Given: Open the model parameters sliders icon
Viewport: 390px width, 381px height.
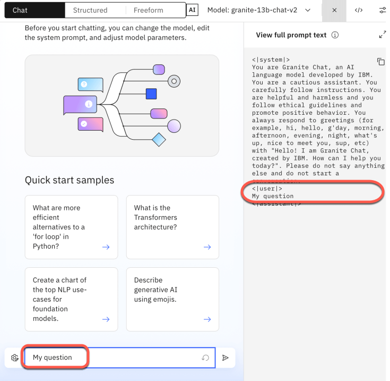Looking at the screenshot, I should pos(383,10).
